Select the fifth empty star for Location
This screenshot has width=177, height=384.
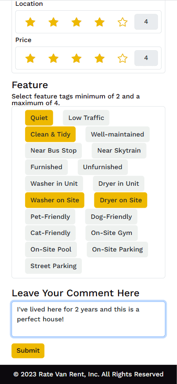(x=122, y=22)
